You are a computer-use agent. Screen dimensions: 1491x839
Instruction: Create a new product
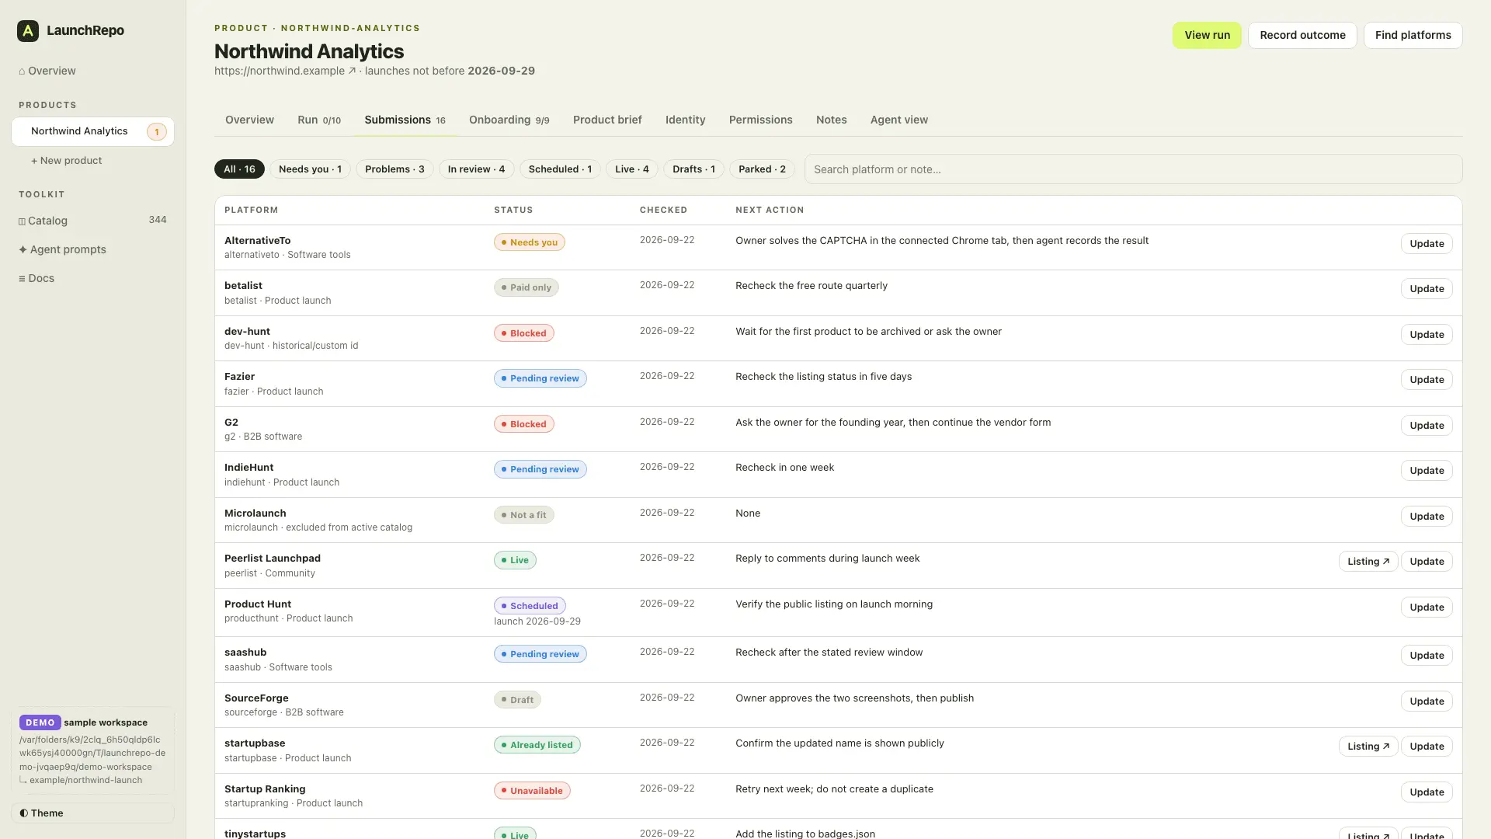click(x=66, y=161)
